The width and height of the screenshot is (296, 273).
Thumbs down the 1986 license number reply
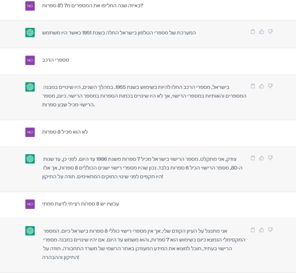pyautogui.click(x=270, y=158)
